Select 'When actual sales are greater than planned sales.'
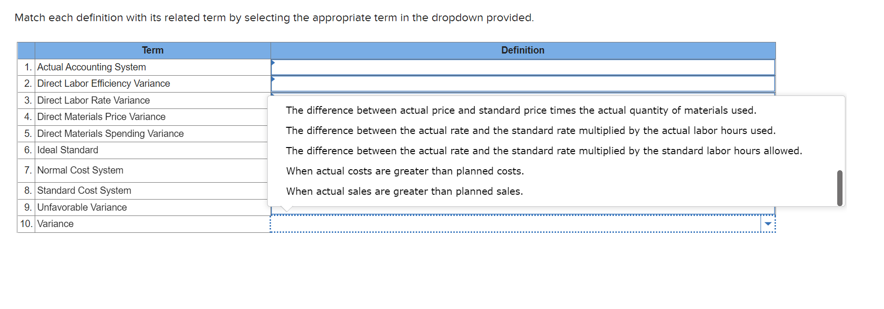Image resolution: width=884 pixels, height=309 pixels. (x=404, y=191)
